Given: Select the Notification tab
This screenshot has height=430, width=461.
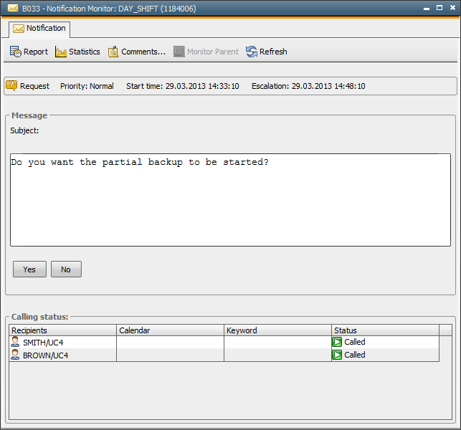Looking at the screenshot, I should pos(39,29).
